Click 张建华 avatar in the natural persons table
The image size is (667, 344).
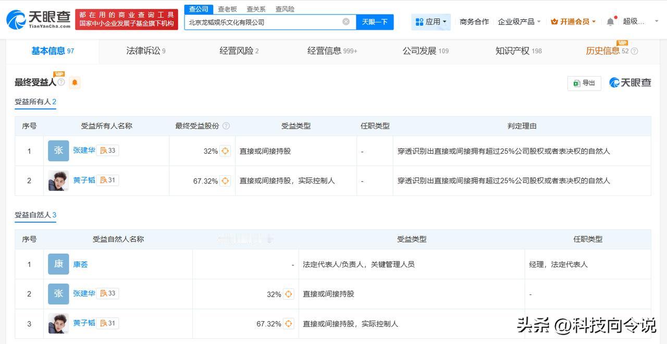point(58,294)
